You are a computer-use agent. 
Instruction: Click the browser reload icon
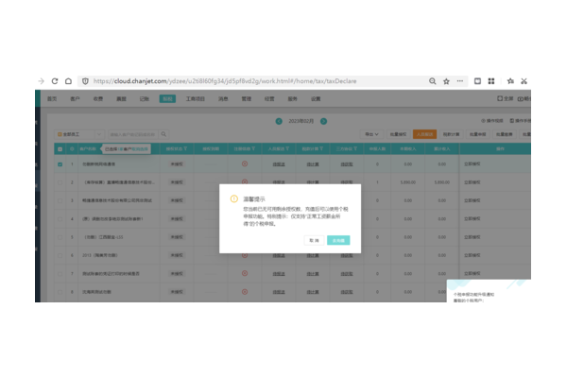(55, 81)
